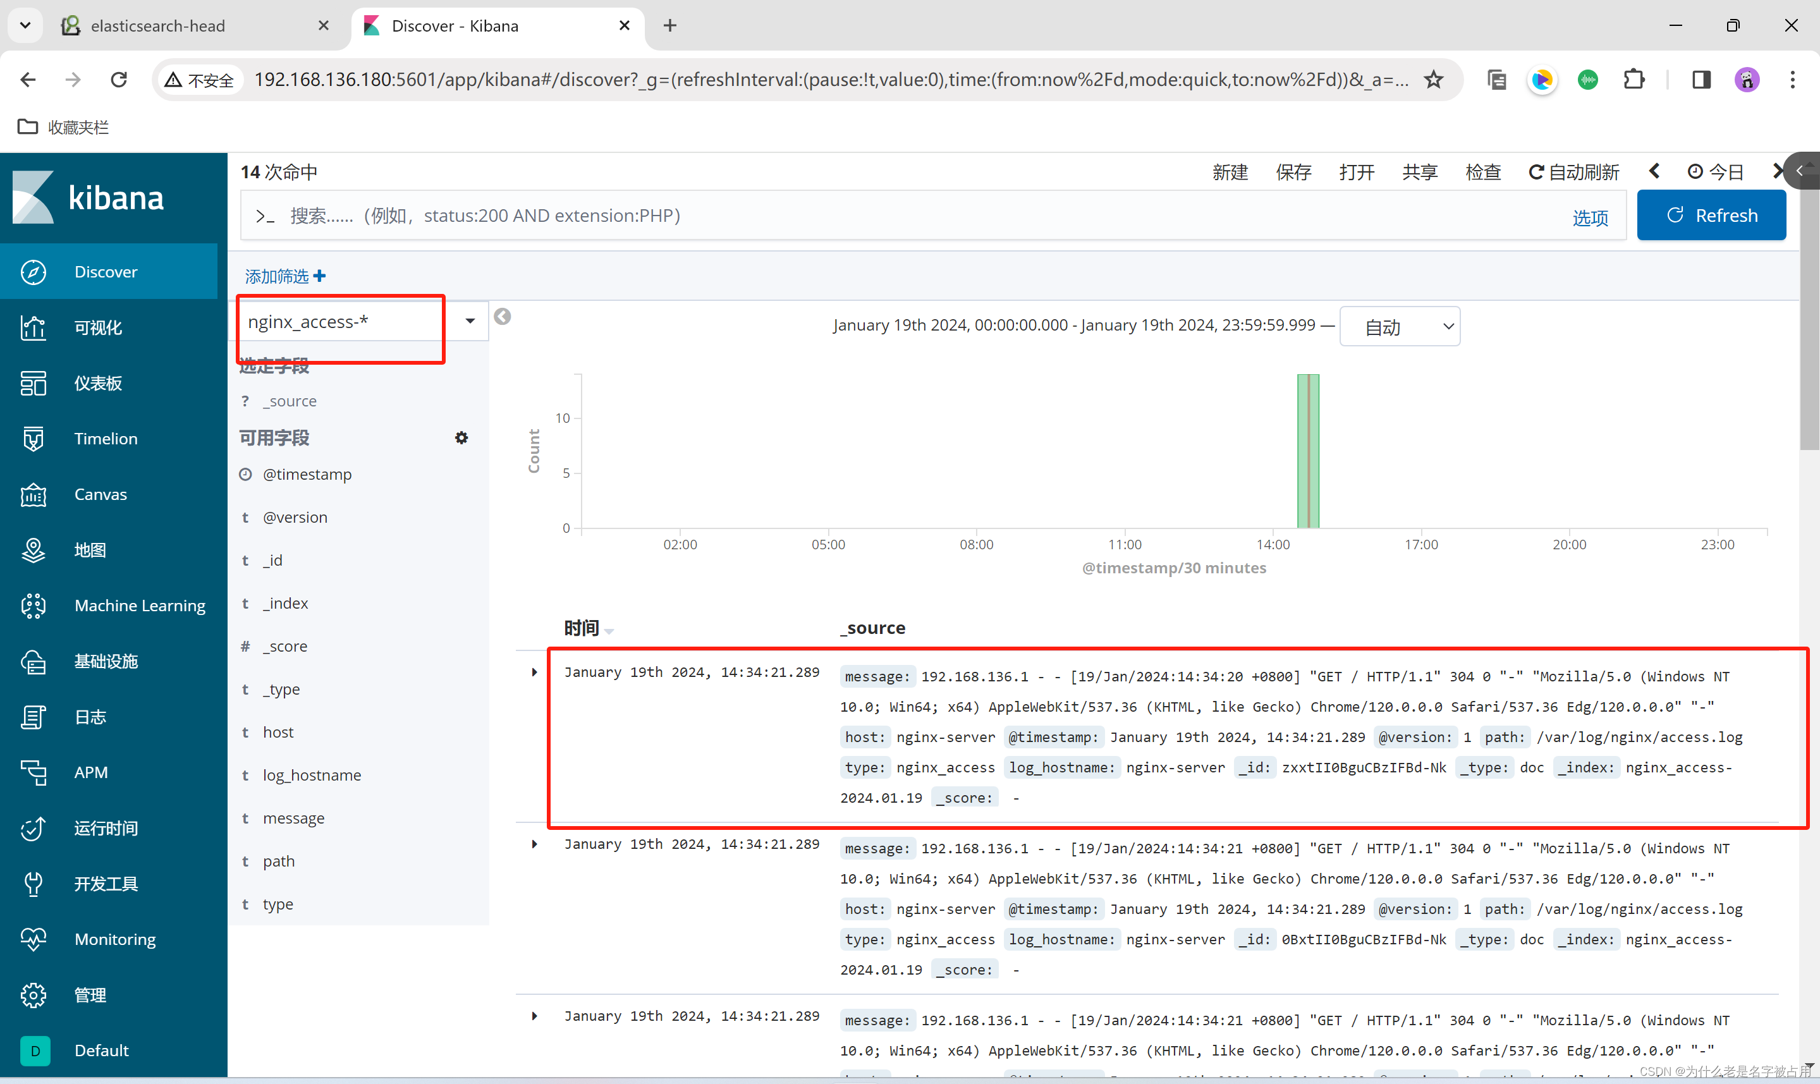Open the 保存 menu item
This screenshot has height=1084, width=1820.
(x=1293, y=173)
